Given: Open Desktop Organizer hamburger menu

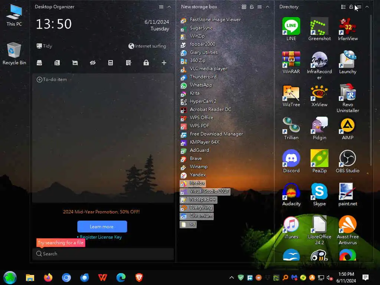Looking at the screenshot, I should point(161,7).
